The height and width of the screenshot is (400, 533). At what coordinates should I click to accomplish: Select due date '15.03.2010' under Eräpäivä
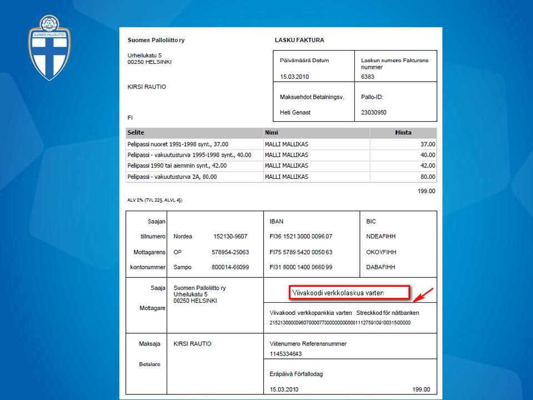click(284, 390)
